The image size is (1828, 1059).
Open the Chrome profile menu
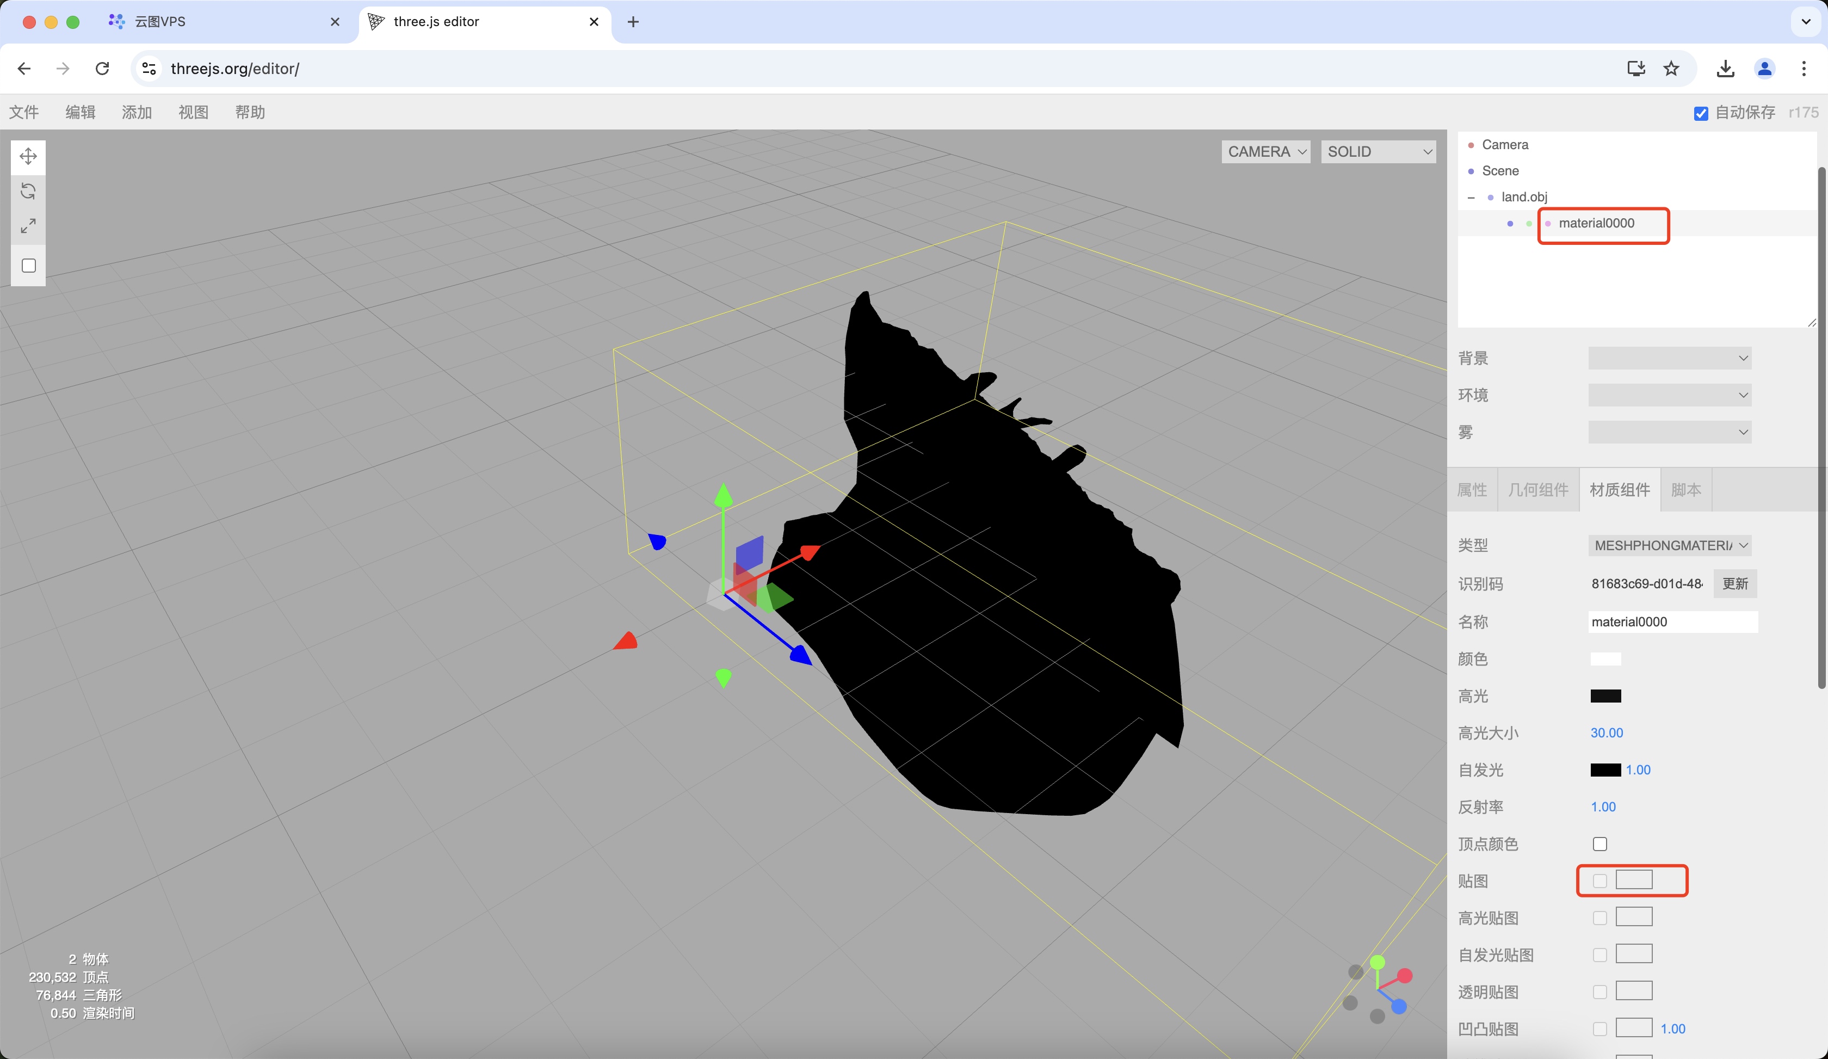1765,68
